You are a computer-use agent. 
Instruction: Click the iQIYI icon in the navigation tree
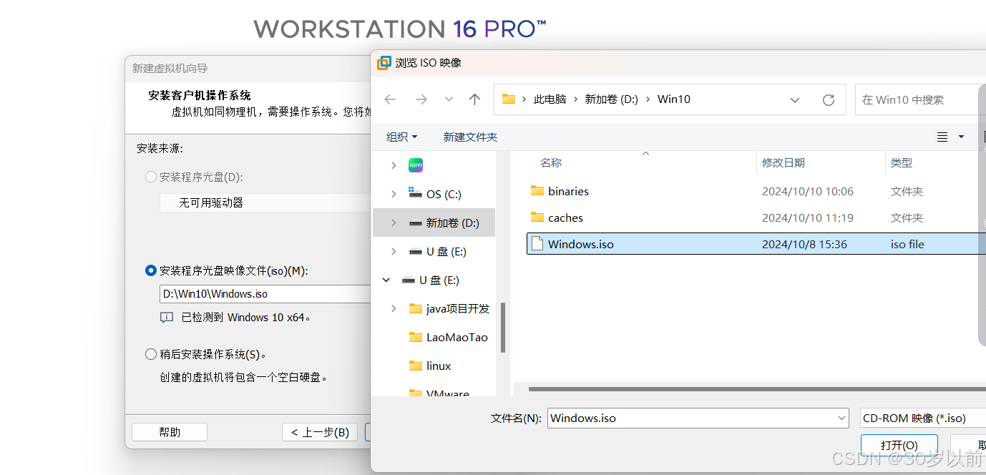415,165
